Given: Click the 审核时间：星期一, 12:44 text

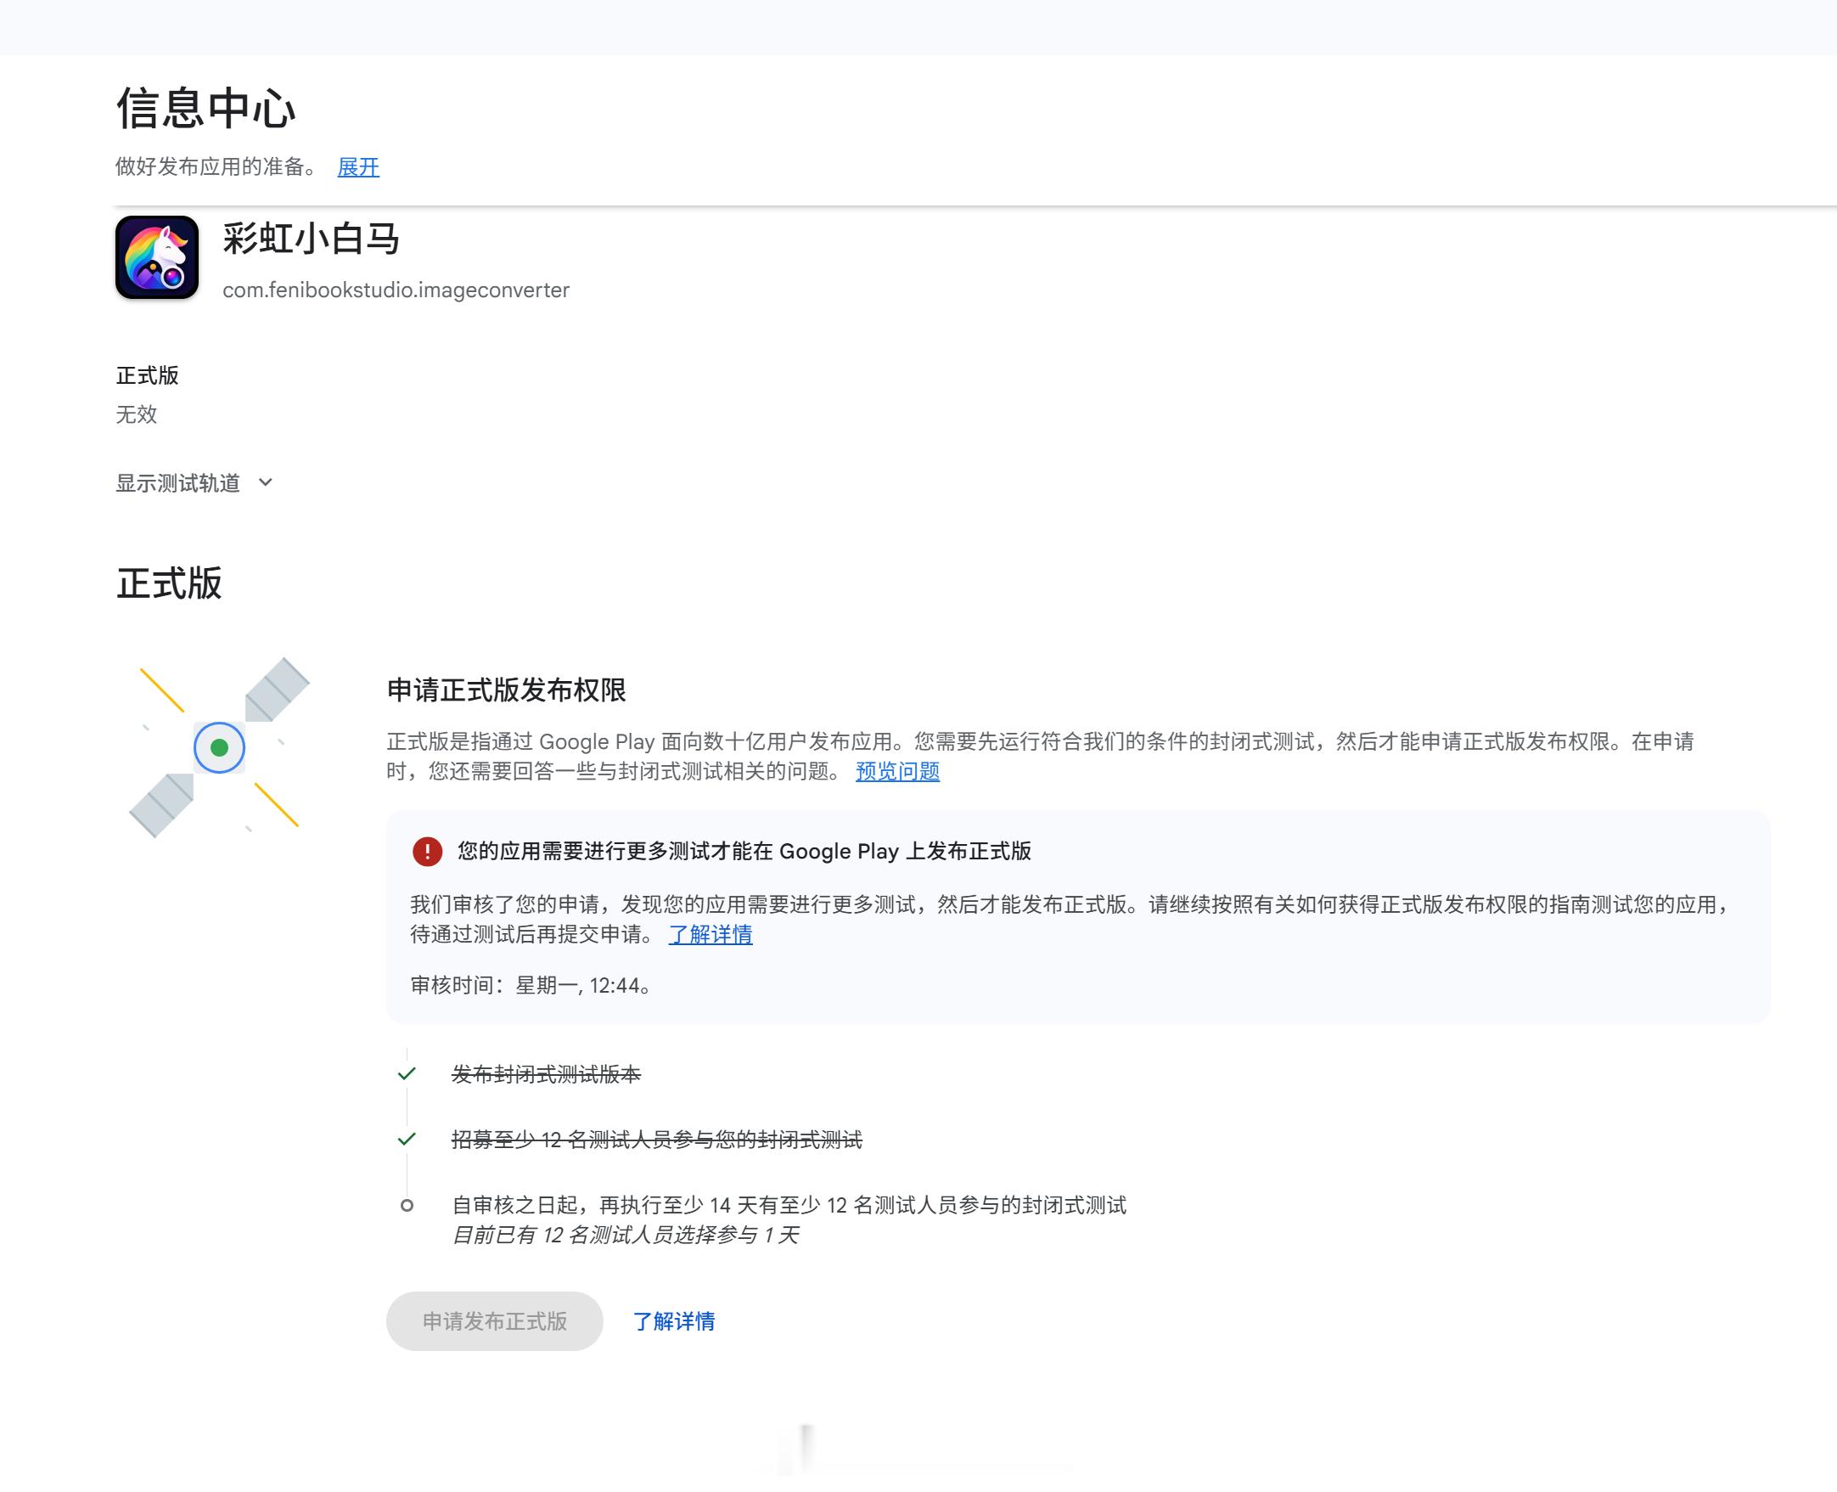Looking at the screenshot, I should 531,985.
